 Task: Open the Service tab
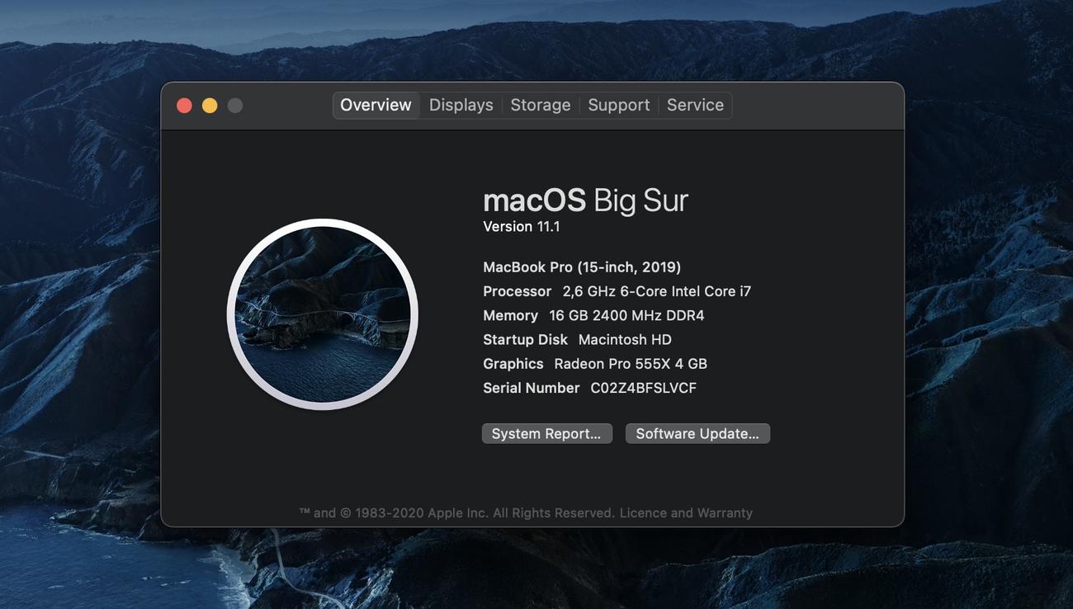pos(695,105)
